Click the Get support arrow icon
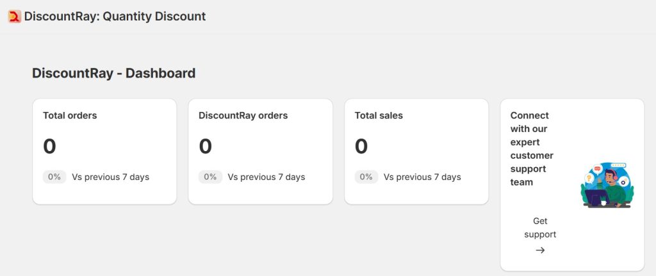656x276 pixels. 540,250
